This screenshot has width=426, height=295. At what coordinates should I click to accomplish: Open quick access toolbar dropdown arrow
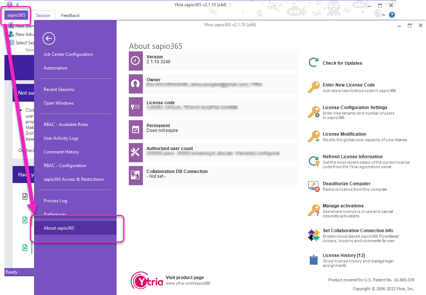click(x=17, y=4)
